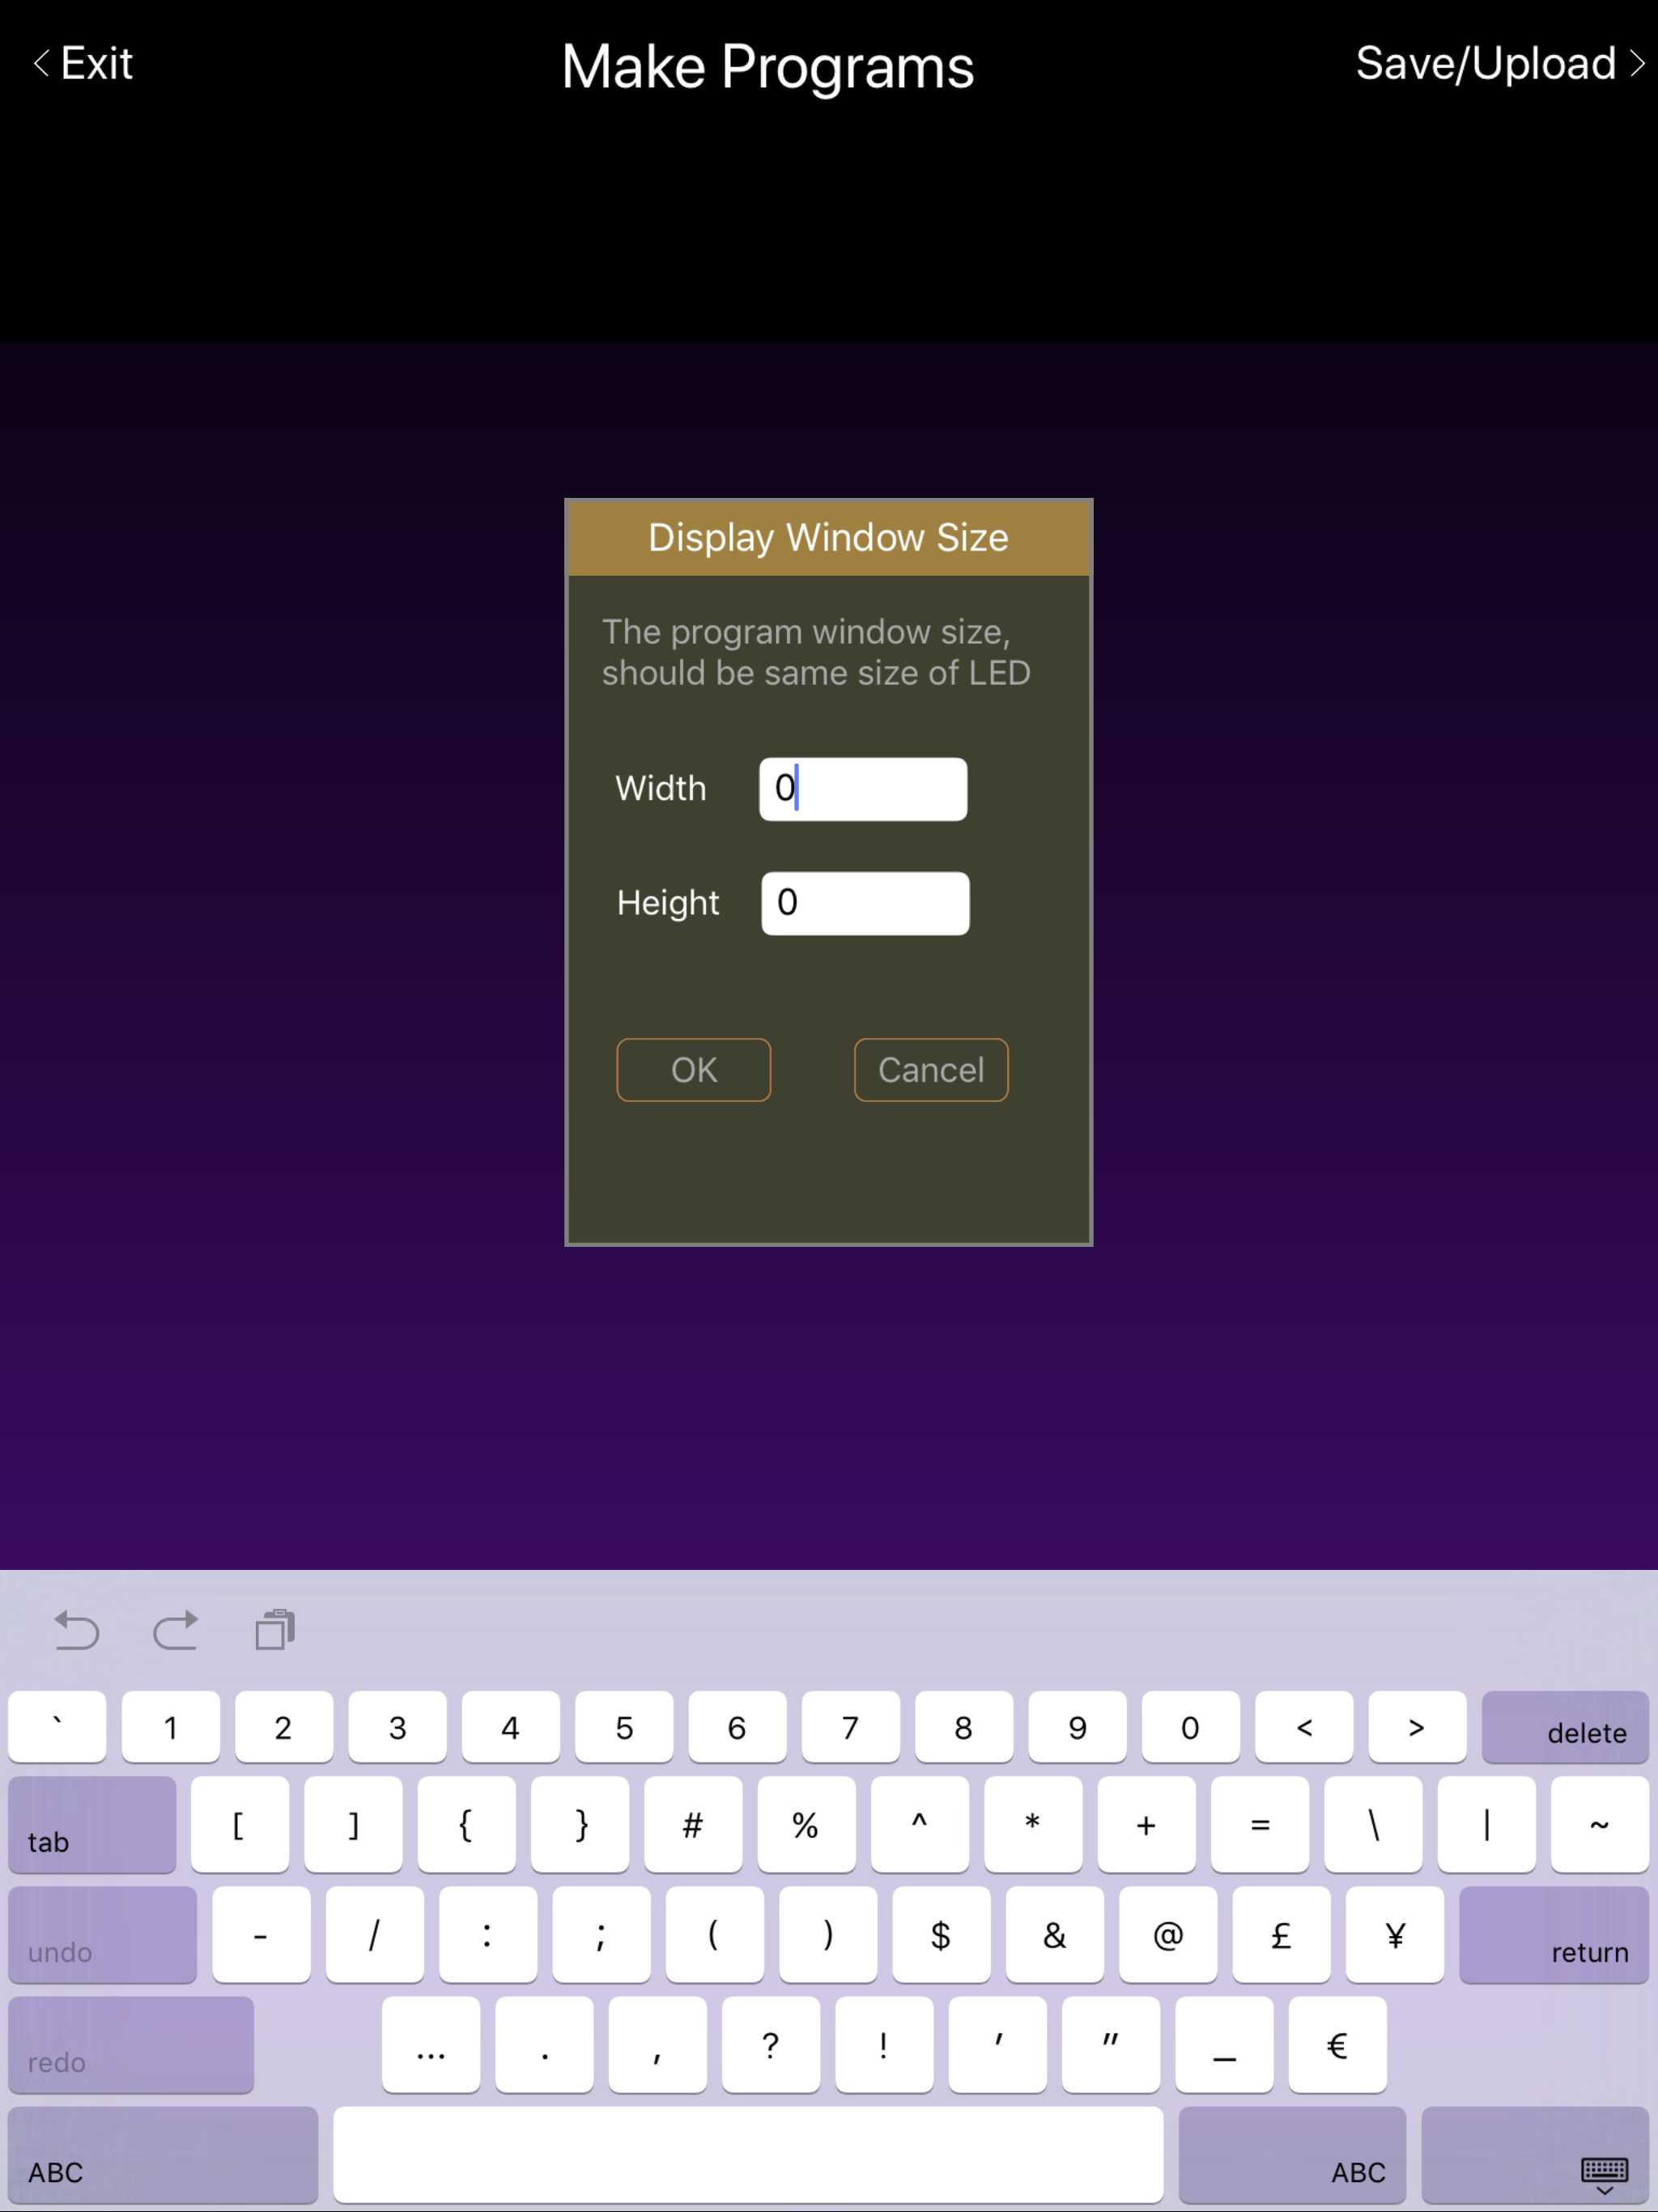Tap the 4 key
Screen dimensions: 1658x2212
tap(511, 1727)
